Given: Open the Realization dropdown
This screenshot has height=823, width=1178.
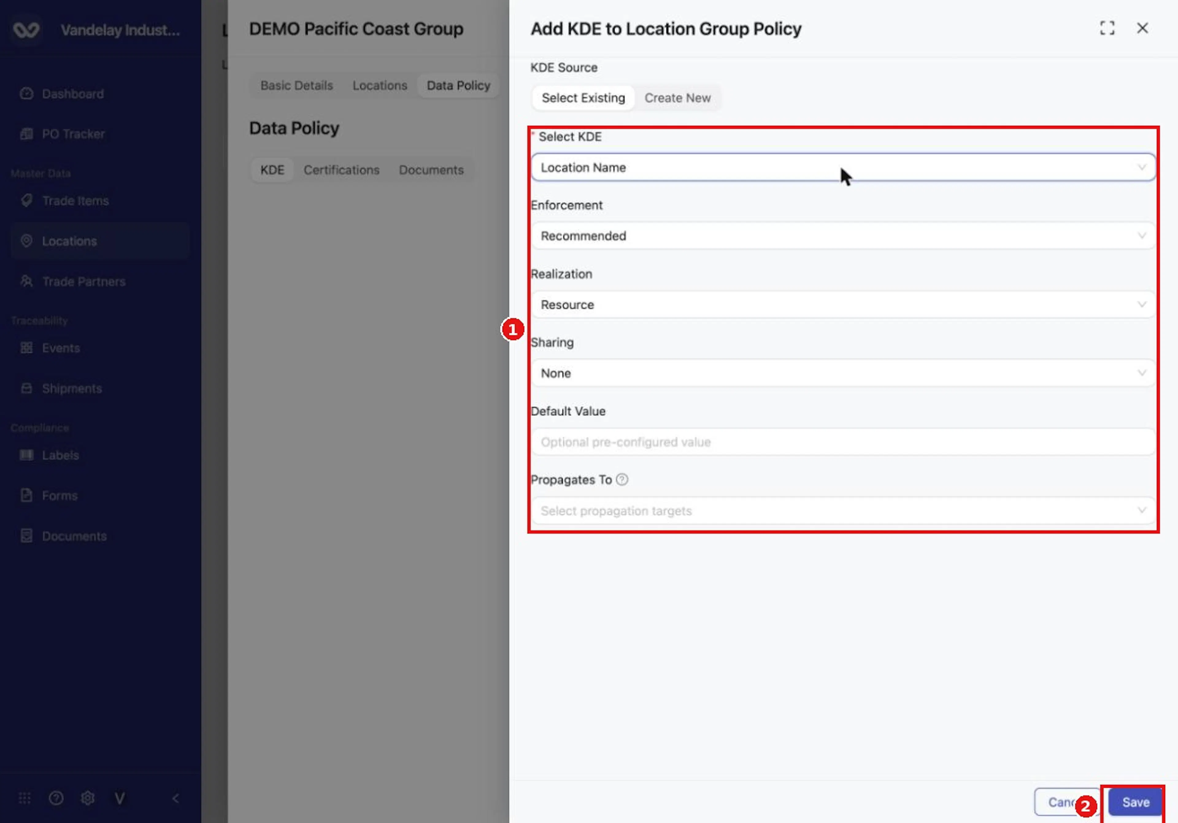Looking at the screenshot, I should point(843,305).
